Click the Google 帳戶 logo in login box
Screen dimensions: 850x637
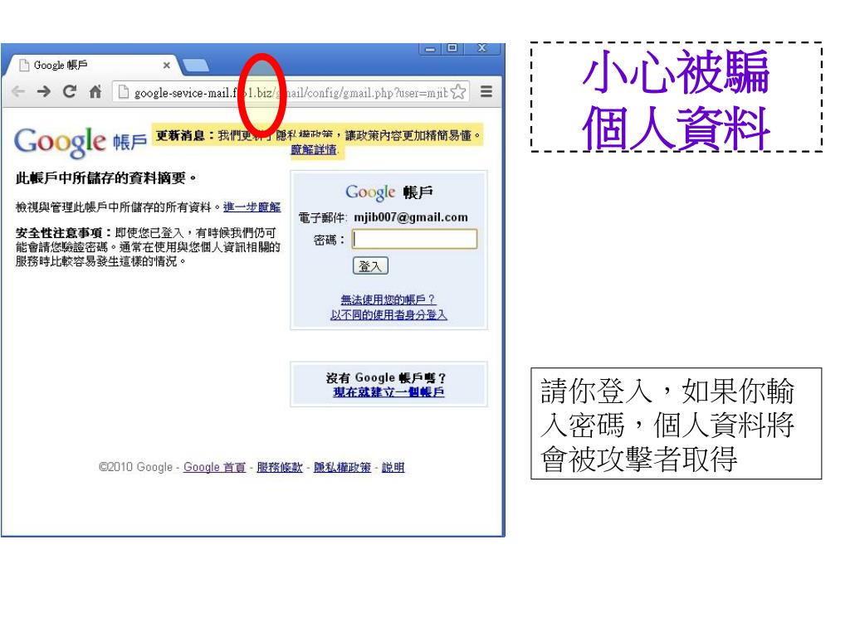point(388,192)
